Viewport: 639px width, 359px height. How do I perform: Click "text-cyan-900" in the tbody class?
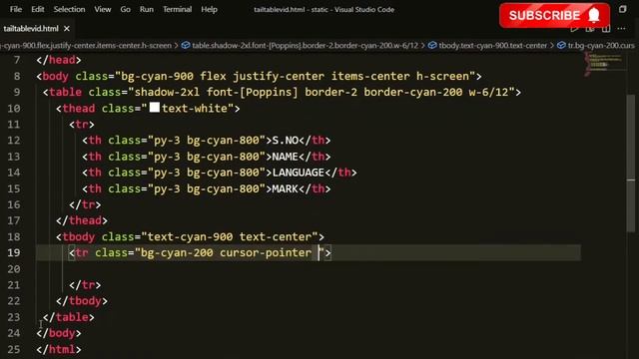(190, 237)
